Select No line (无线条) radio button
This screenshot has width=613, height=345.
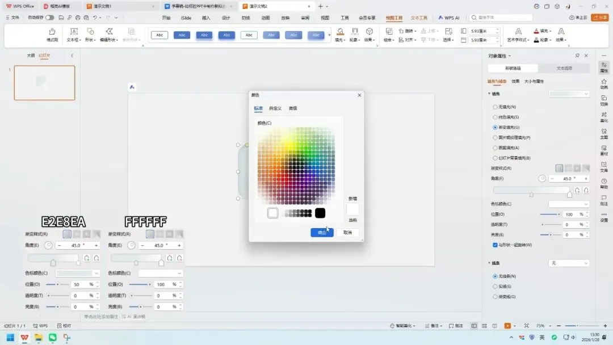[x=495, y=276]
